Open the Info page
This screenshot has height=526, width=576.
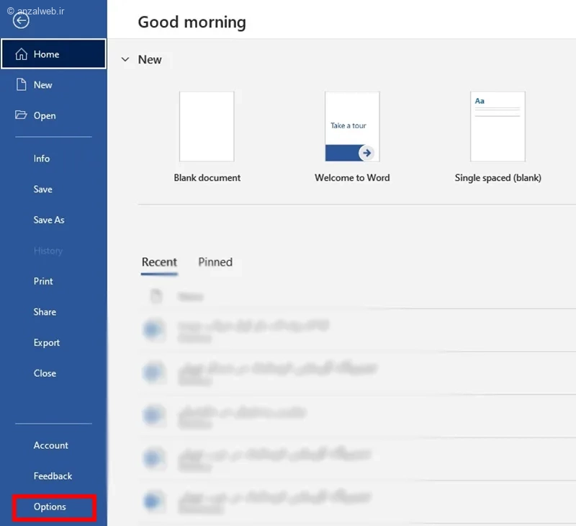click(x=42, y=159)
